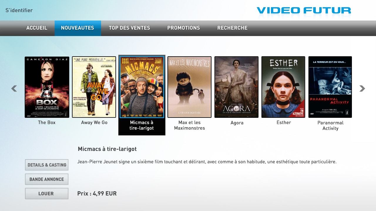Select Away We Go poster
376x211 pixels.
(94, 87)
